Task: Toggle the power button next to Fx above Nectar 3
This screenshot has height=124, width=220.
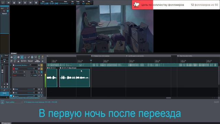Action: pyautogui.click(x=8, y=11)
